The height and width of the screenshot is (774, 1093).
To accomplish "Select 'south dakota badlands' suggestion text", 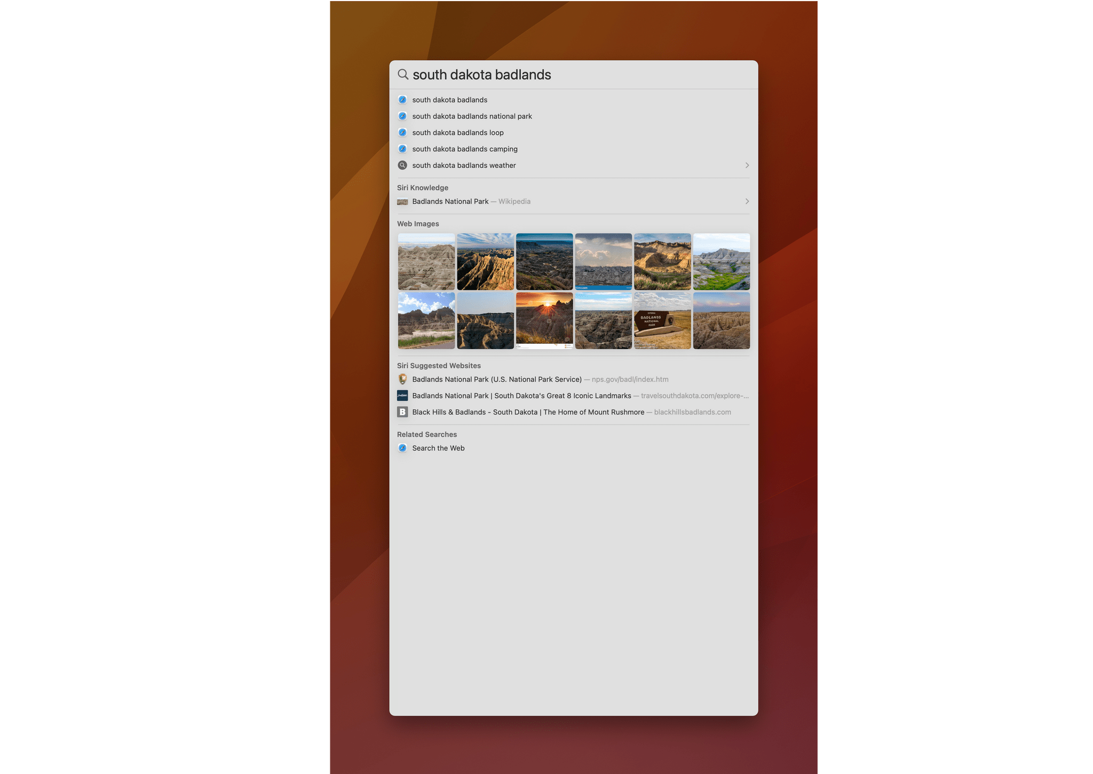I will pos(449,100).
